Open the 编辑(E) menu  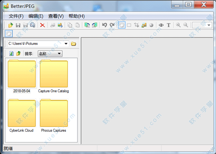click(36, 16)
